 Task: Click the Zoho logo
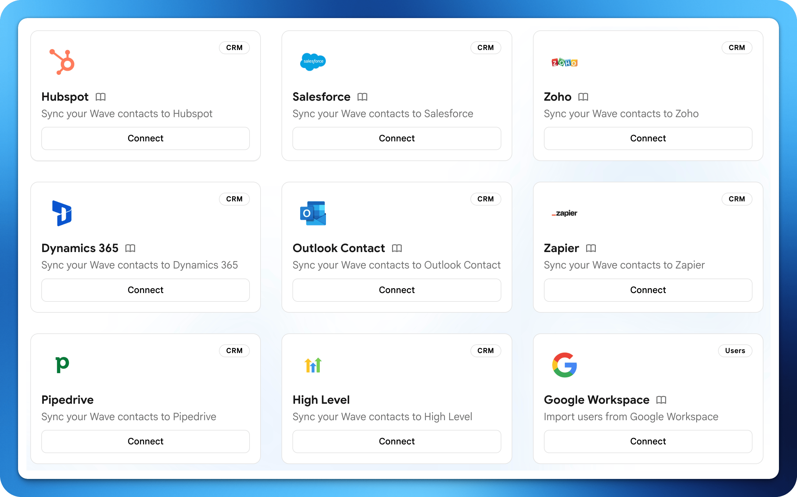coord(564,62)
